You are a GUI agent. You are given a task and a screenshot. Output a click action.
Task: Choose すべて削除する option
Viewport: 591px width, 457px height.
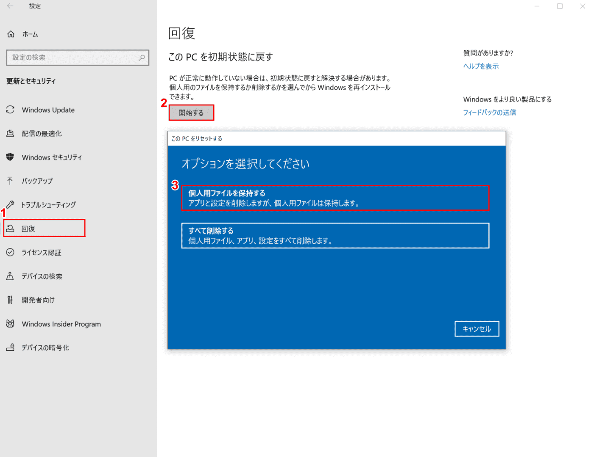(335, 236)
